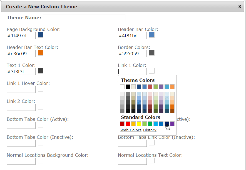The width and height of the screenshot is (246, 170).
Task: Open the History link in color picker
Action: 150,130
